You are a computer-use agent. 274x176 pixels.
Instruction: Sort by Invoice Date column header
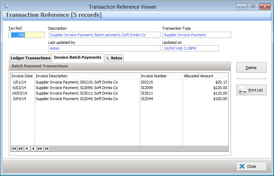click(22, 76)
